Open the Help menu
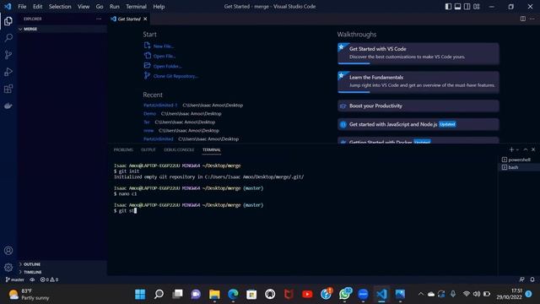Image resolution: width=540 pixels, height=304 pixels. pos(159,7)
